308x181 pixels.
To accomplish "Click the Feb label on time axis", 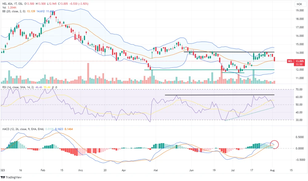I will click(43, 170).
